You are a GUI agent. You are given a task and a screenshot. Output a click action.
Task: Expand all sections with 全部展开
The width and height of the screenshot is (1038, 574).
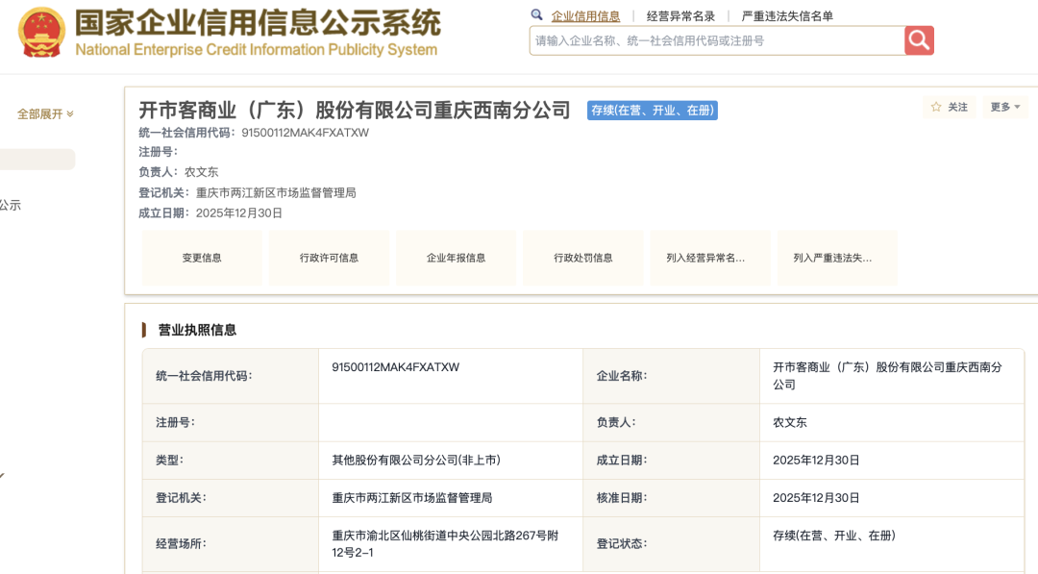pos(45,114)
